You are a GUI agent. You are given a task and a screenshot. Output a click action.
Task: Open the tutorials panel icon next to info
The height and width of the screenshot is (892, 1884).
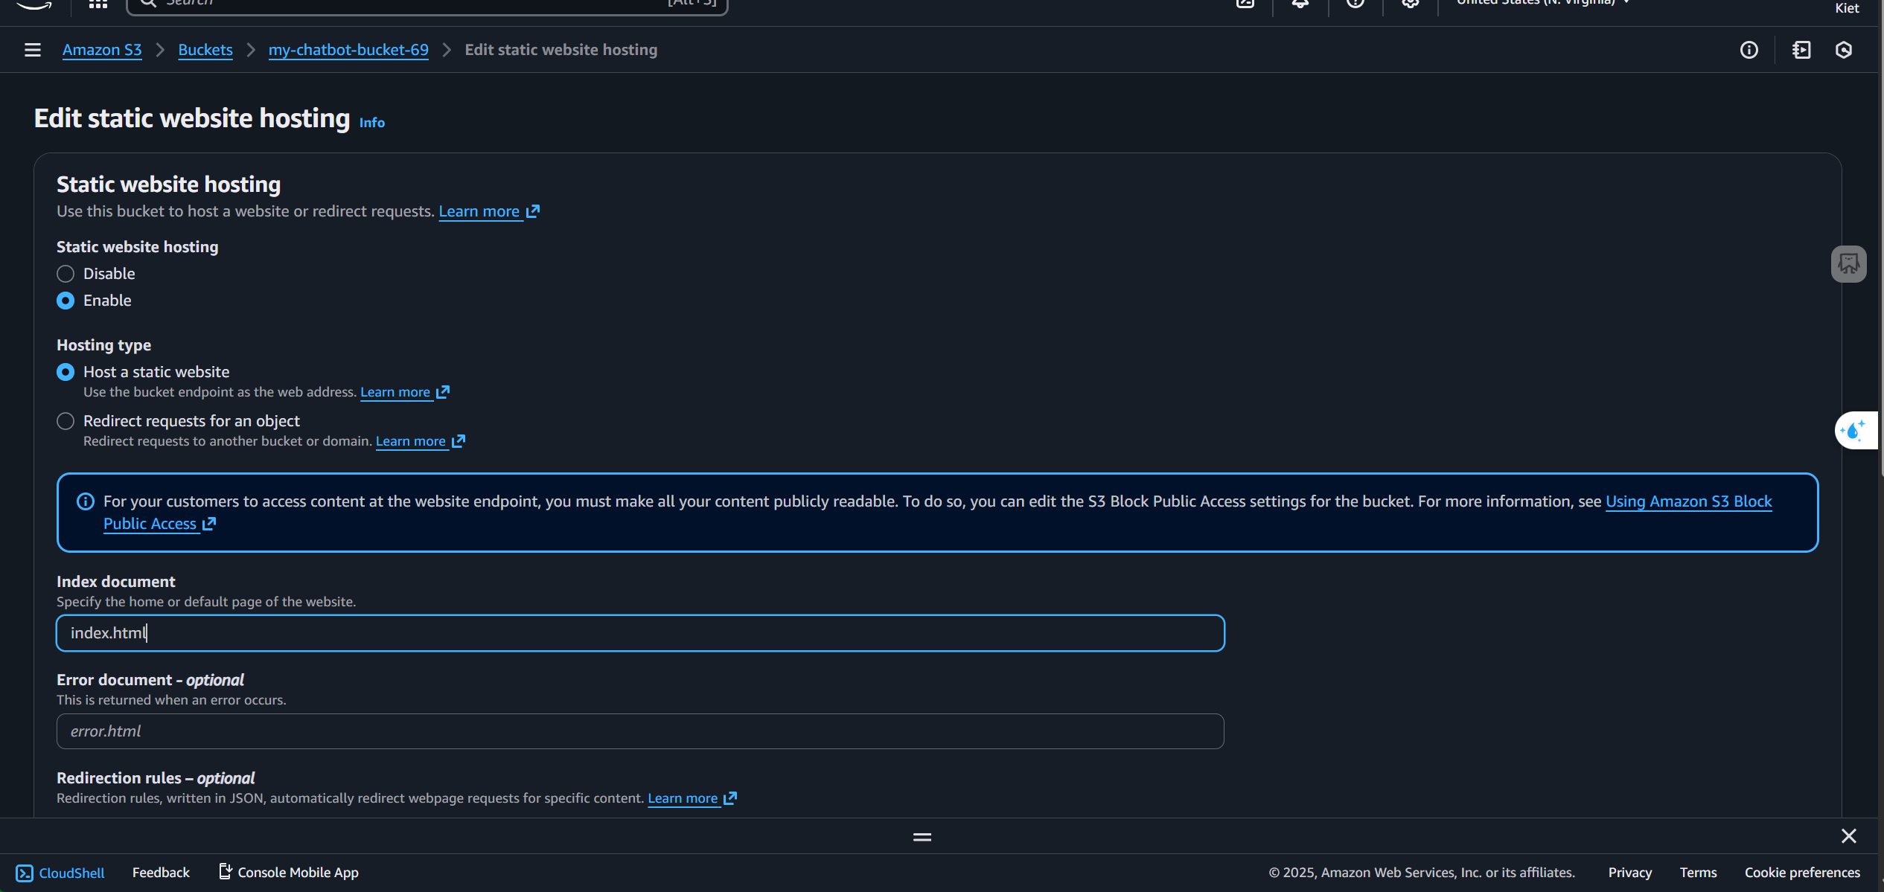[1801, 50]
